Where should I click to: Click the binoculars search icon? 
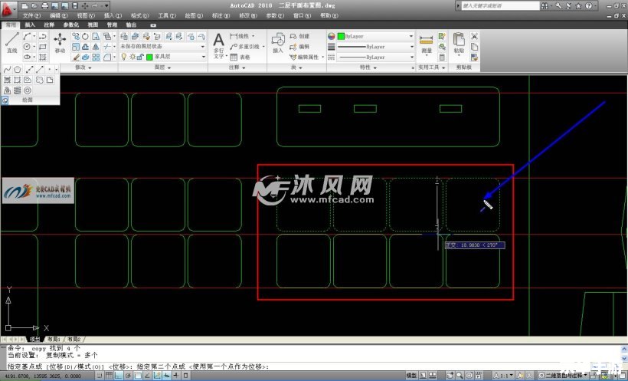pyautogui.click(x=545, y=5)
